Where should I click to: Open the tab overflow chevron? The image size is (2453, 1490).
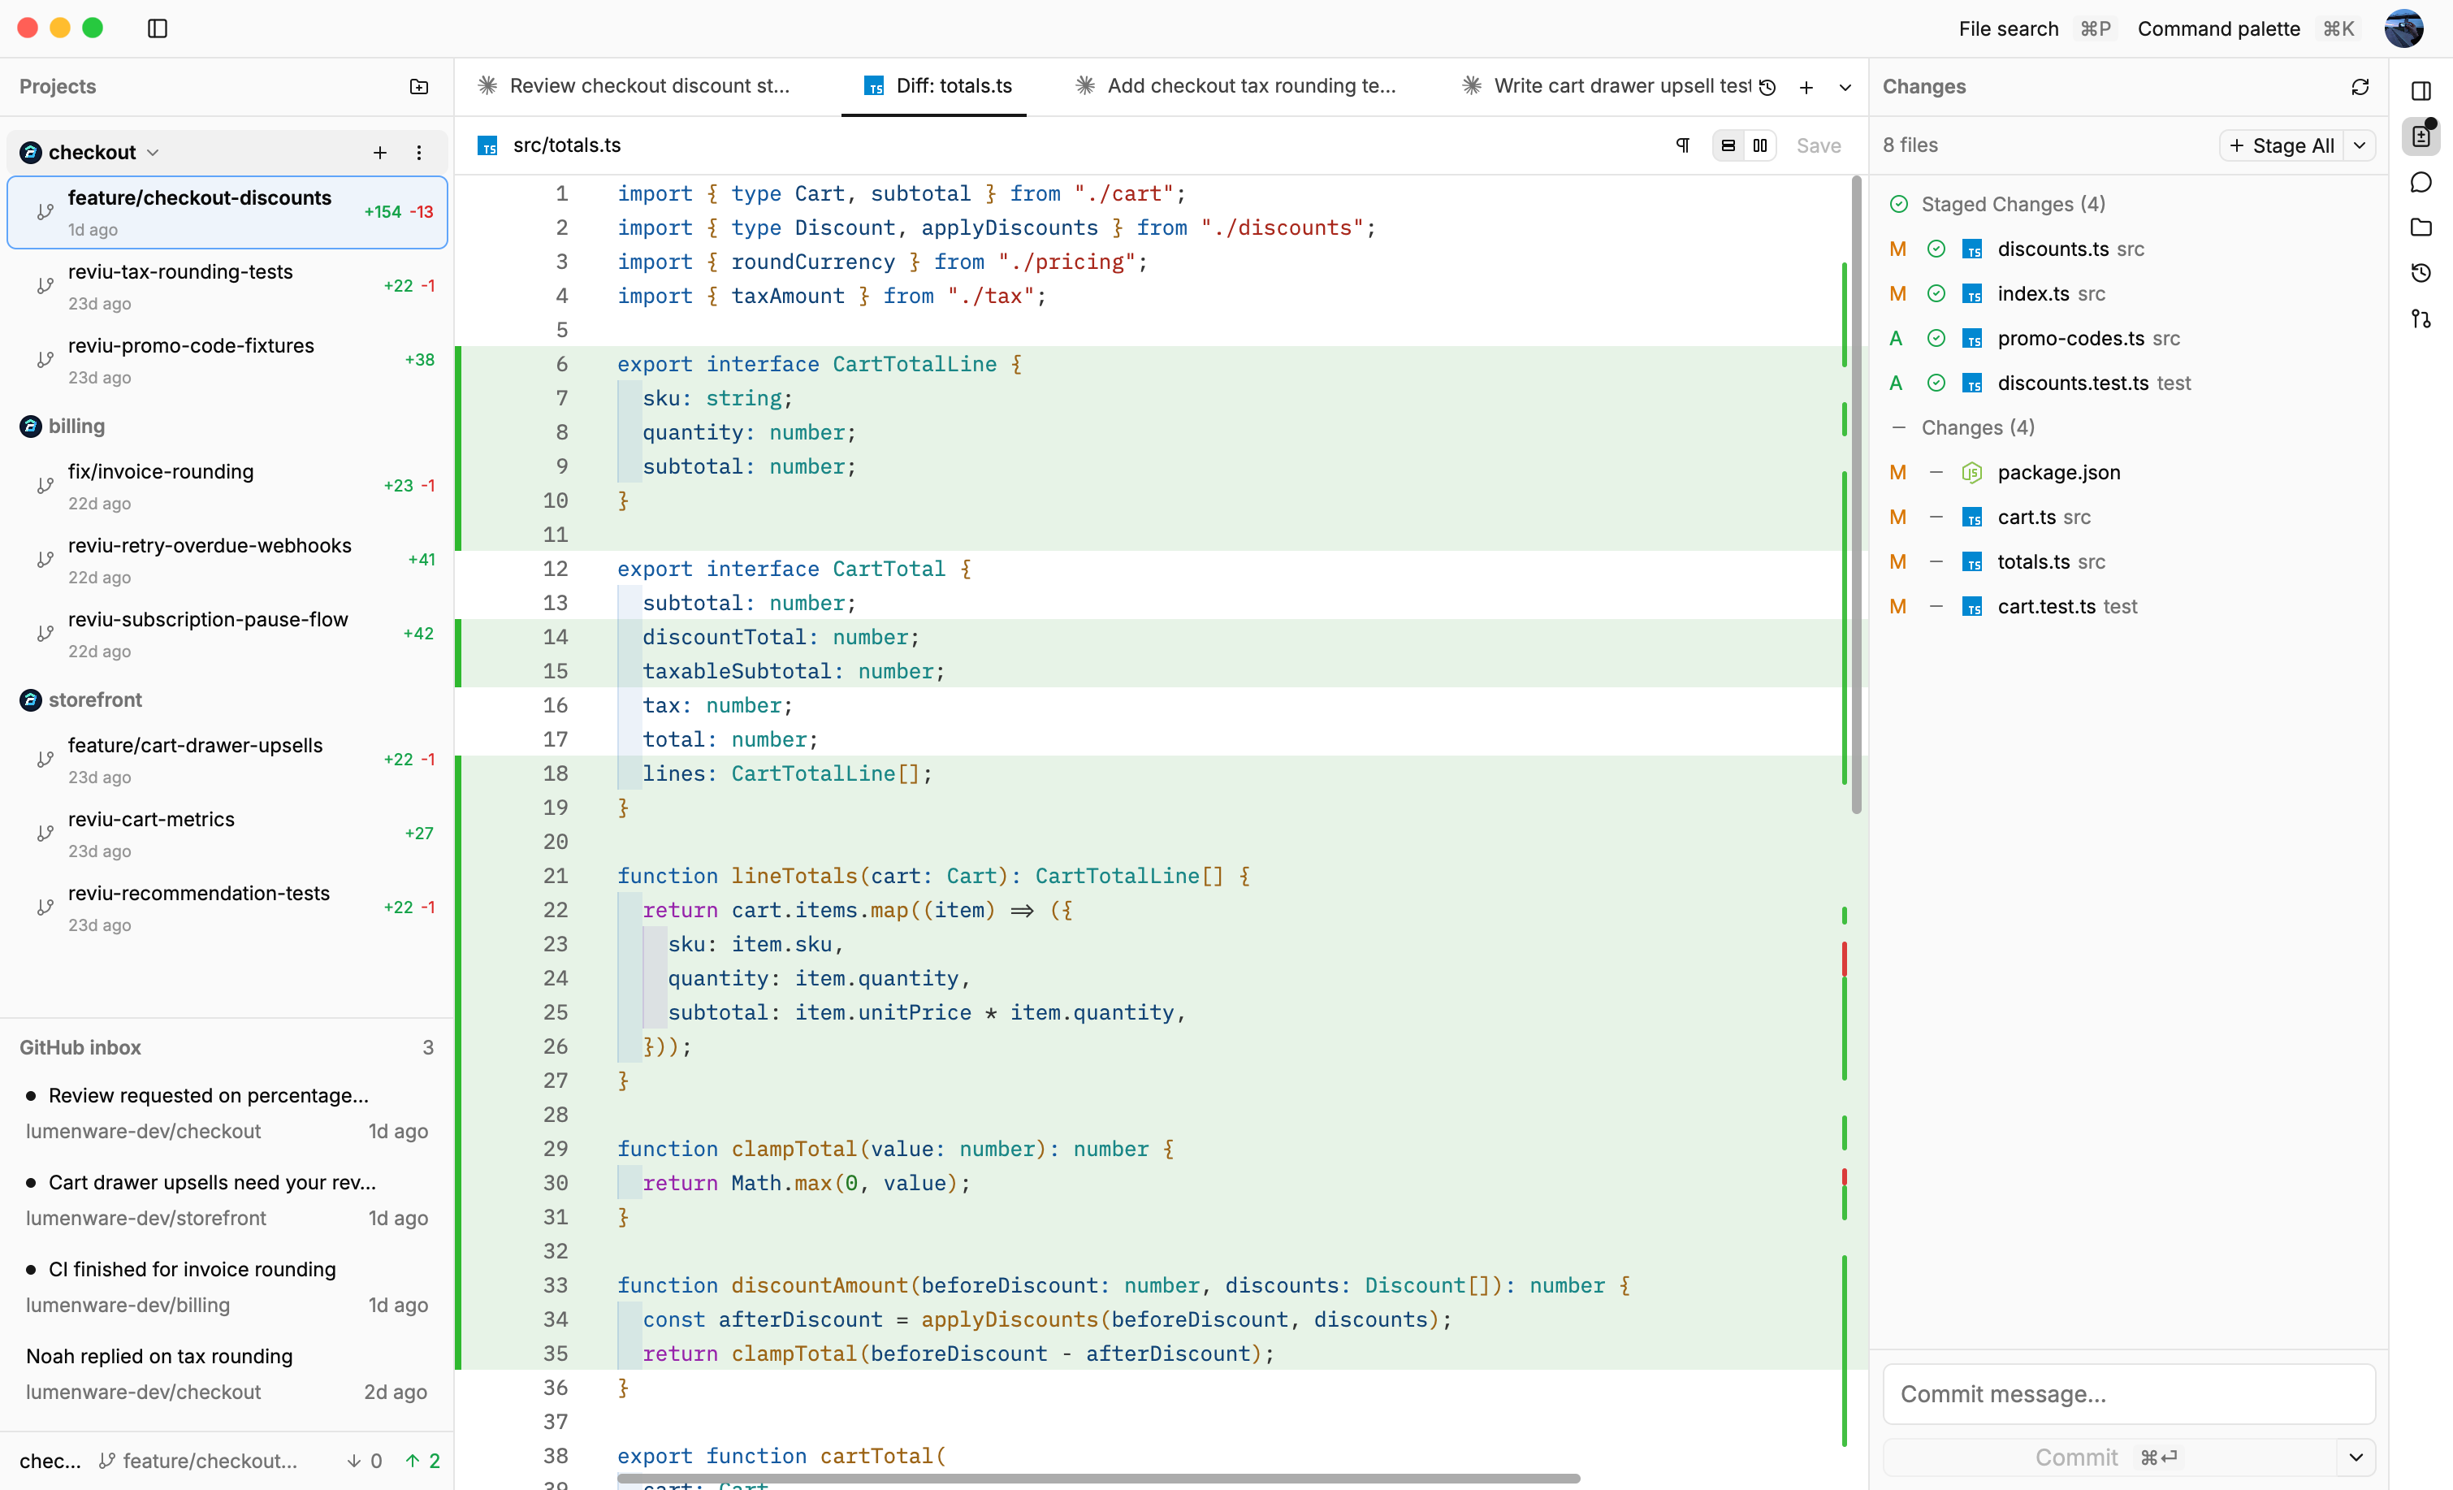(x=1845, y=87)
